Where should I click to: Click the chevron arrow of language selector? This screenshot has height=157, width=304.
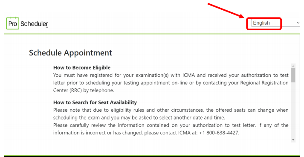(298, 23)
